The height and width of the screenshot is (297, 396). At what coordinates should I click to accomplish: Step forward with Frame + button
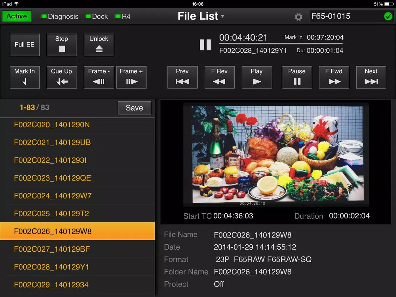[x=131, y=77]
